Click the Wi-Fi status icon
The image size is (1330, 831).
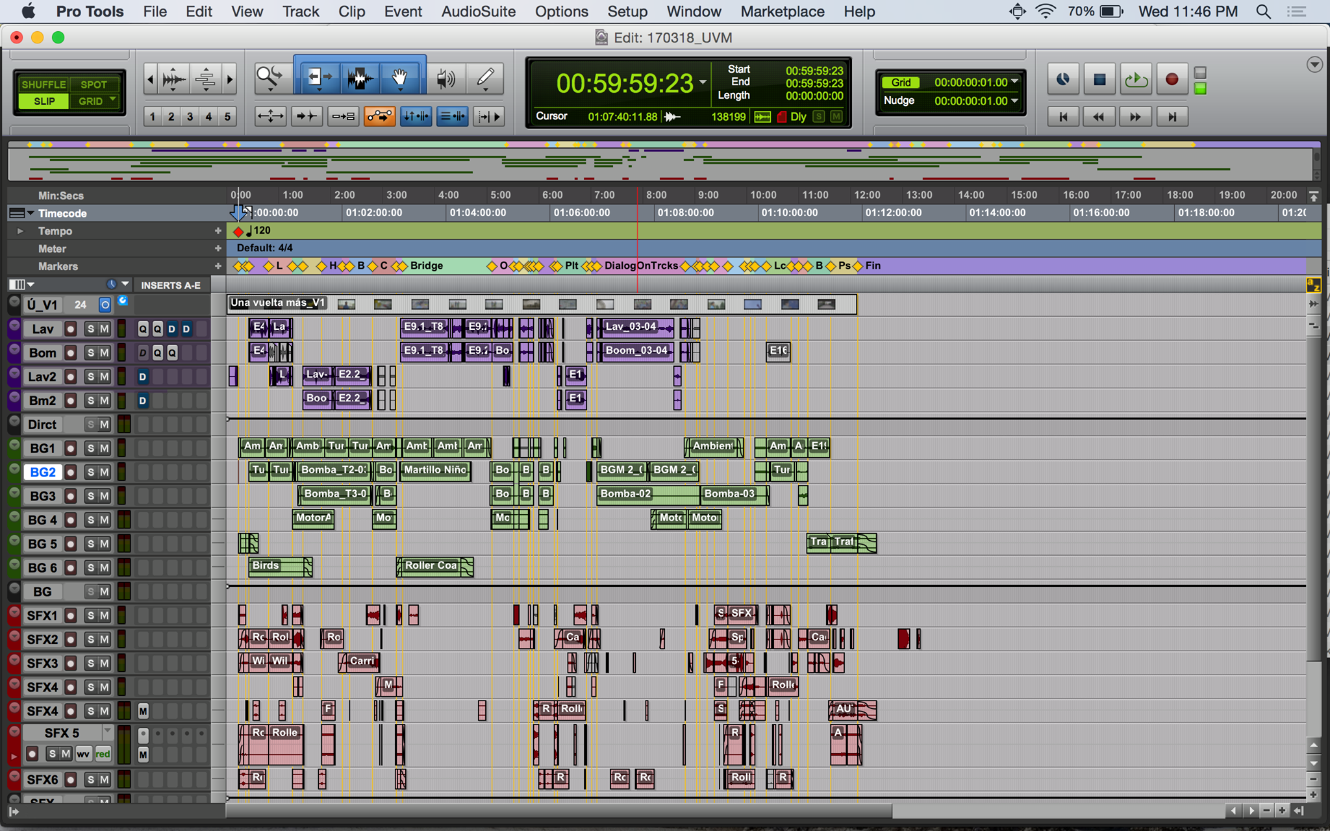coord(1046,12)
